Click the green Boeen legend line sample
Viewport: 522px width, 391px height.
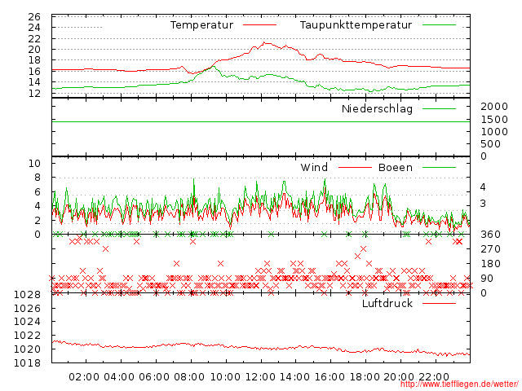[x=439, y=168]
